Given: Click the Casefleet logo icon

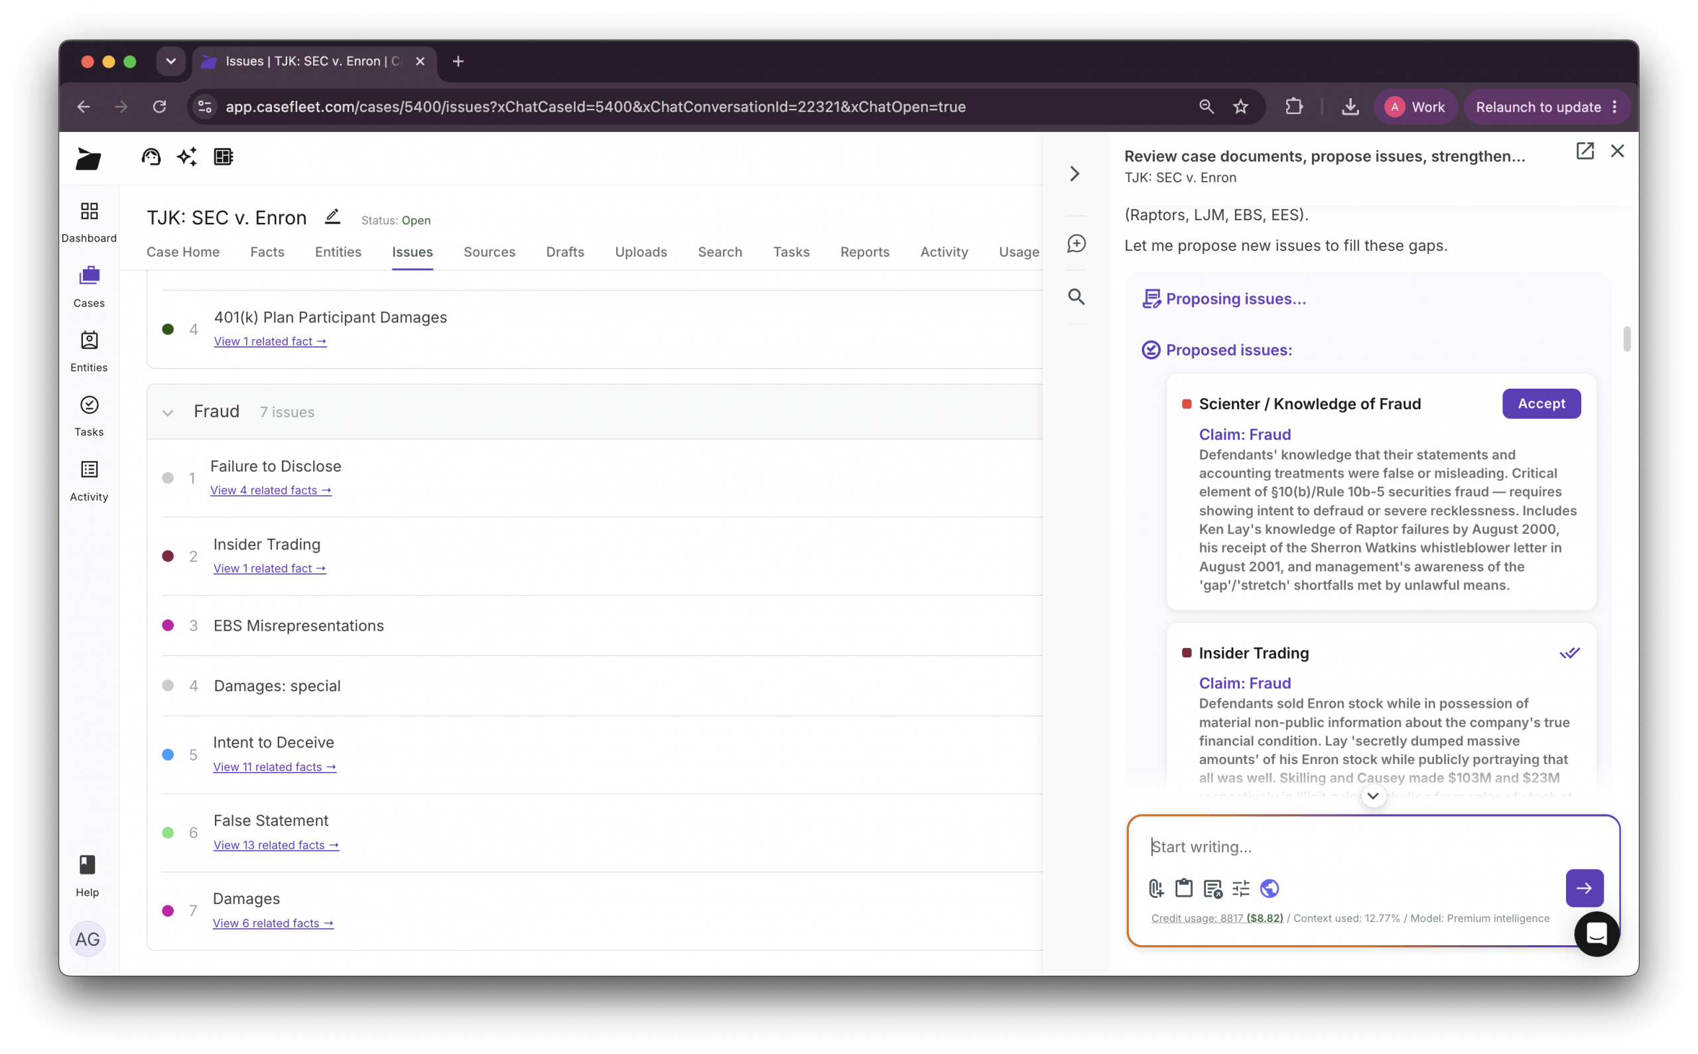Looking at the screenshot, I should click(x=88, y=159).
